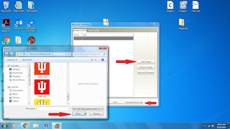The image size is (230, 129).
Task: Click the help icon in Open dialog
Action: [102, 60]
